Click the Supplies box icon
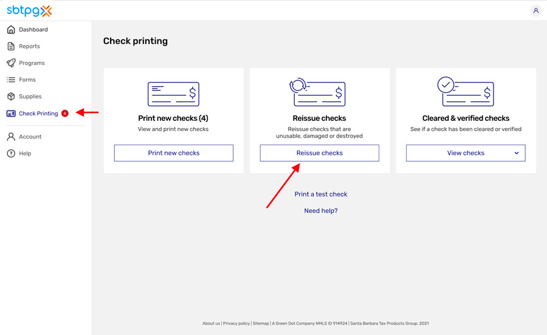Image resolution: width=547 pixels, height=335 pixels. pos(11,96)
